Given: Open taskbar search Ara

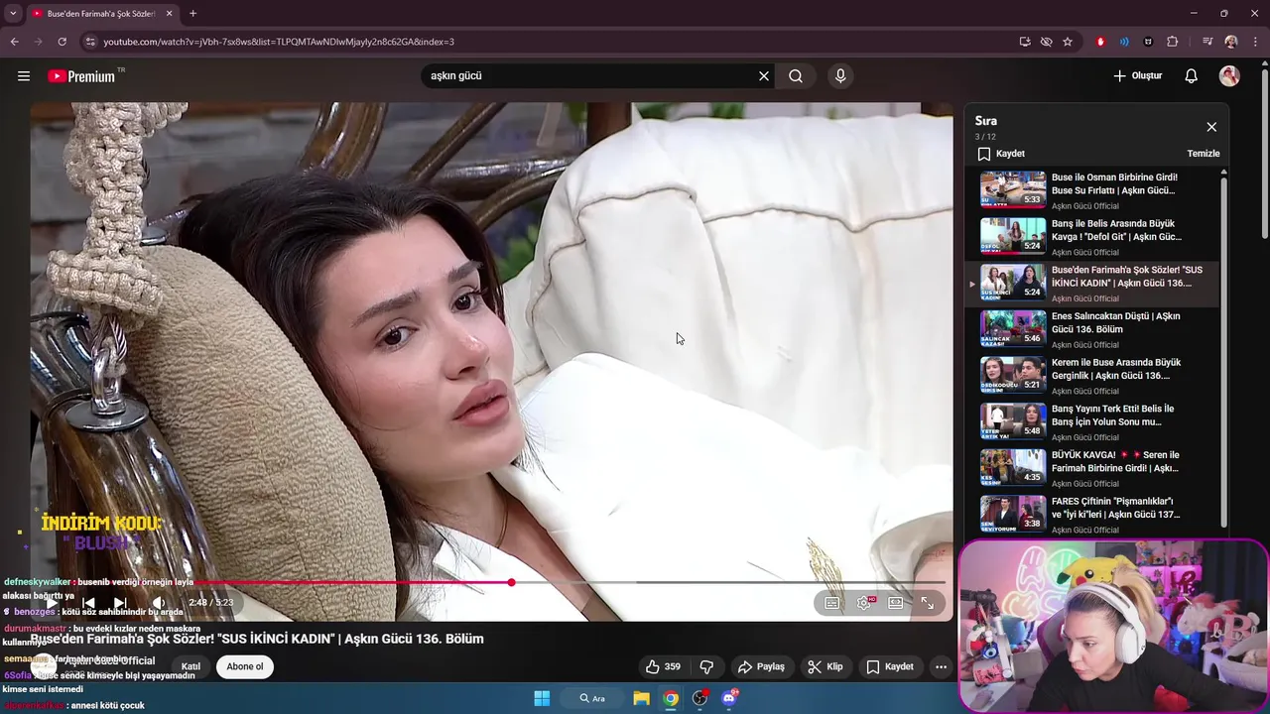Looking at the screenshot, I should click(x=593, y=698).
